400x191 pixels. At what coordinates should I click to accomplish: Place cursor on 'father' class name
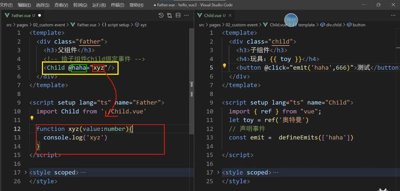point(90,42)
